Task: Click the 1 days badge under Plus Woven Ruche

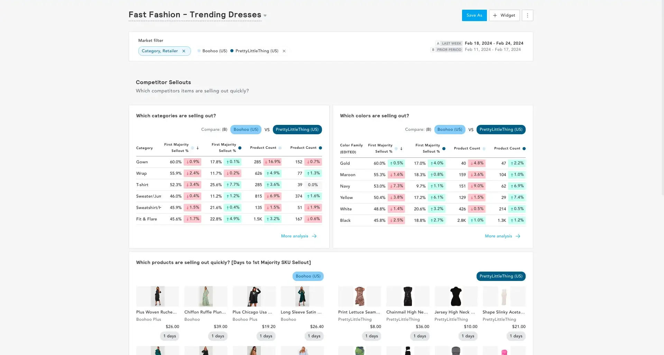Action: tap(169, 336)
